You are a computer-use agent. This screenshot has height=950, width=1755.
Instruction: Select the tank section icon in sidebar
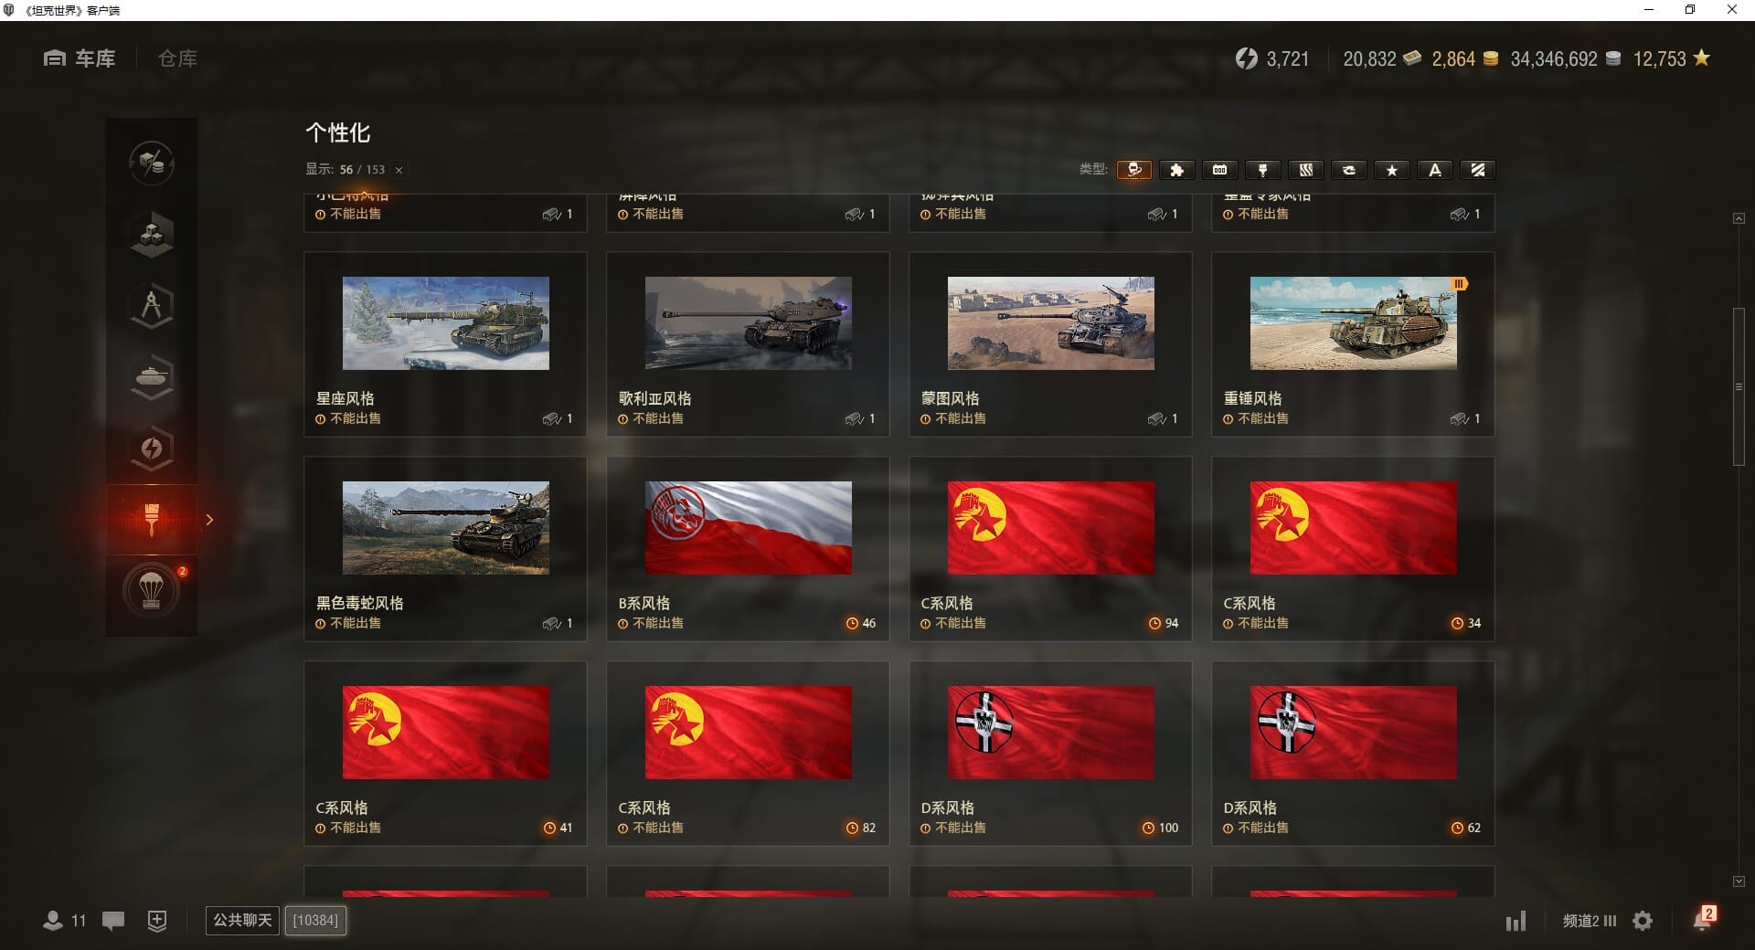152,377
